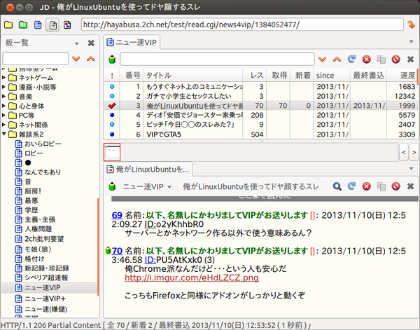
Task: Stop loading the thread list
Action: click(366, 60)
